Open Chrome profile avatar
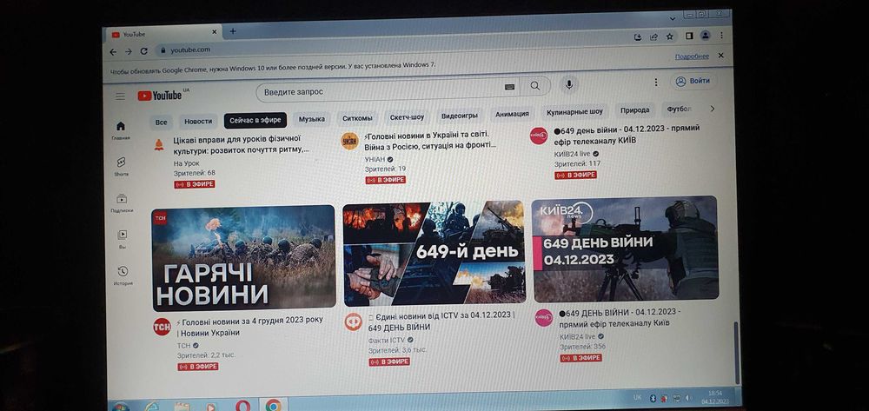This screenshot has height=411, width=869. point(705,36)
